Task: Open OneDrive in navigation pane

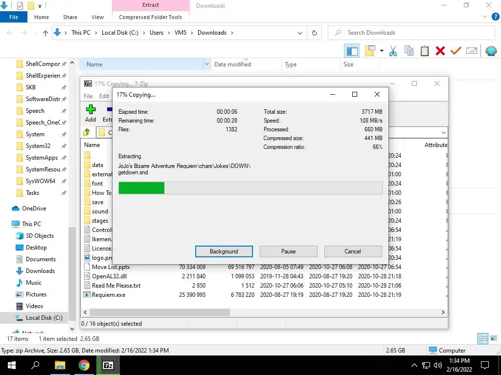Action: point(34,208)
